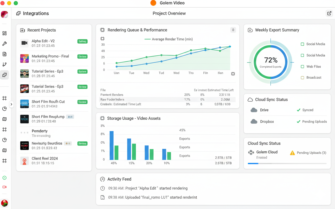
Task: Open the overflow menu on the Pemderty project
Action: 24,133
